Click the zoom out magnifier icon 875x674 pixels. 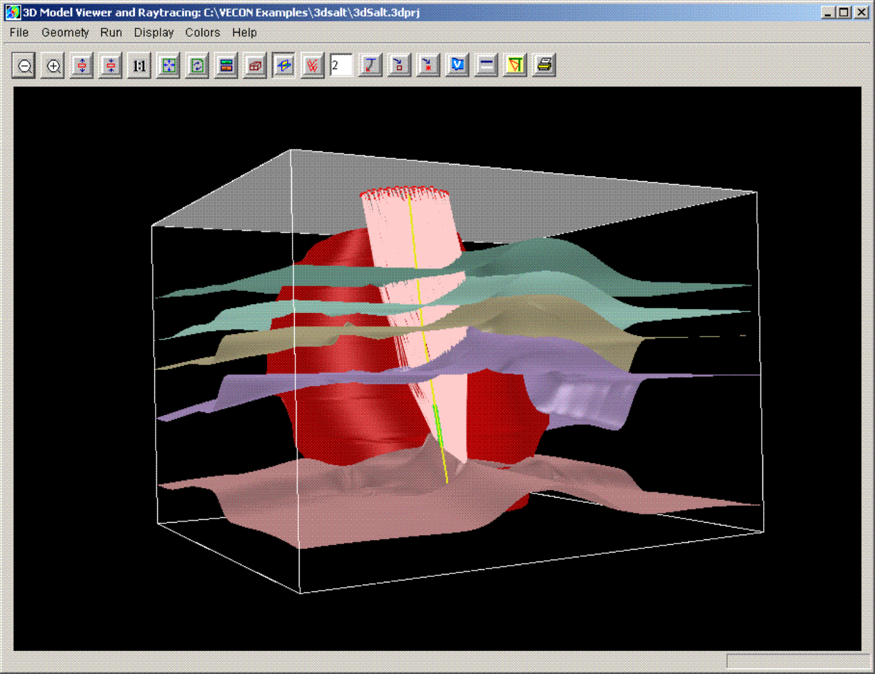[24, 66]
